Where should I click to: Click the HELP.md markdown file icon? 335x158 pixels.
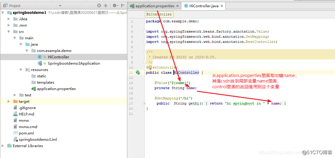15,114
